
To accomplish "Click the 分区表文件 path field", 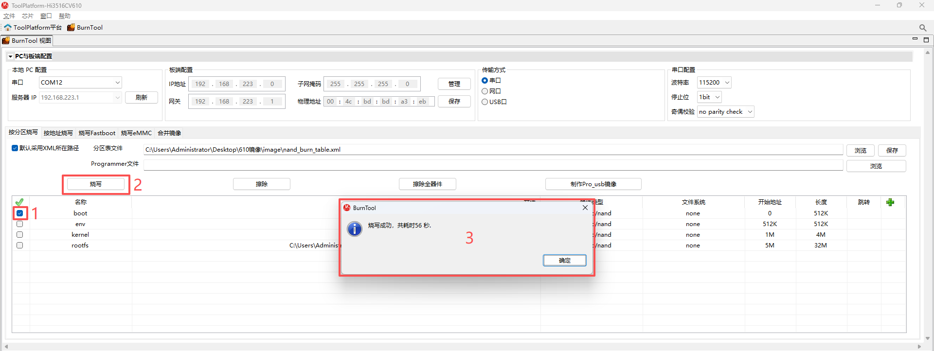I will click(493, 149).
